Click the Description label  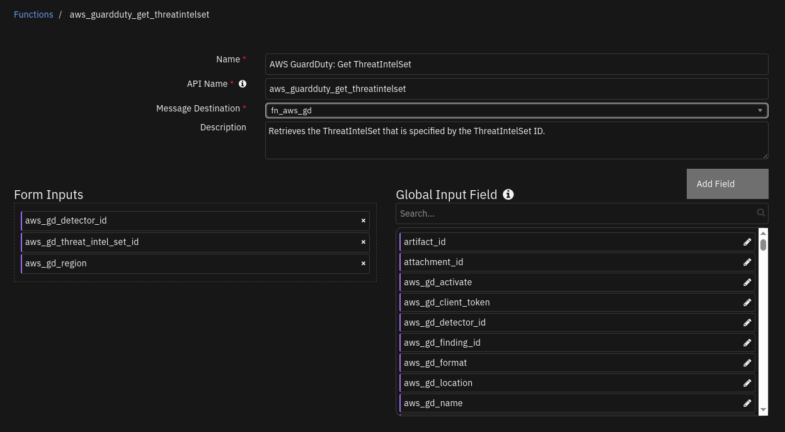(223, 127)
